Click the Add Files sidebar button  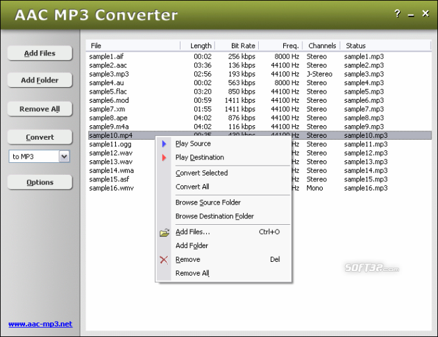tap(40, 53)
